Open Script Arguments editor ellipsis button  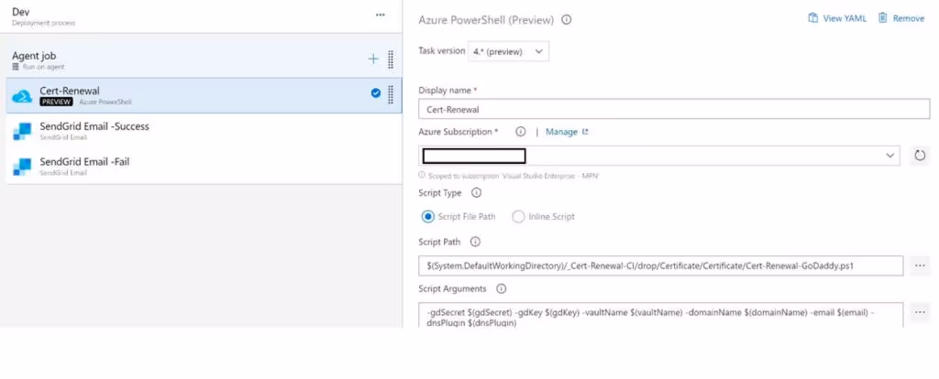(920, 312)
